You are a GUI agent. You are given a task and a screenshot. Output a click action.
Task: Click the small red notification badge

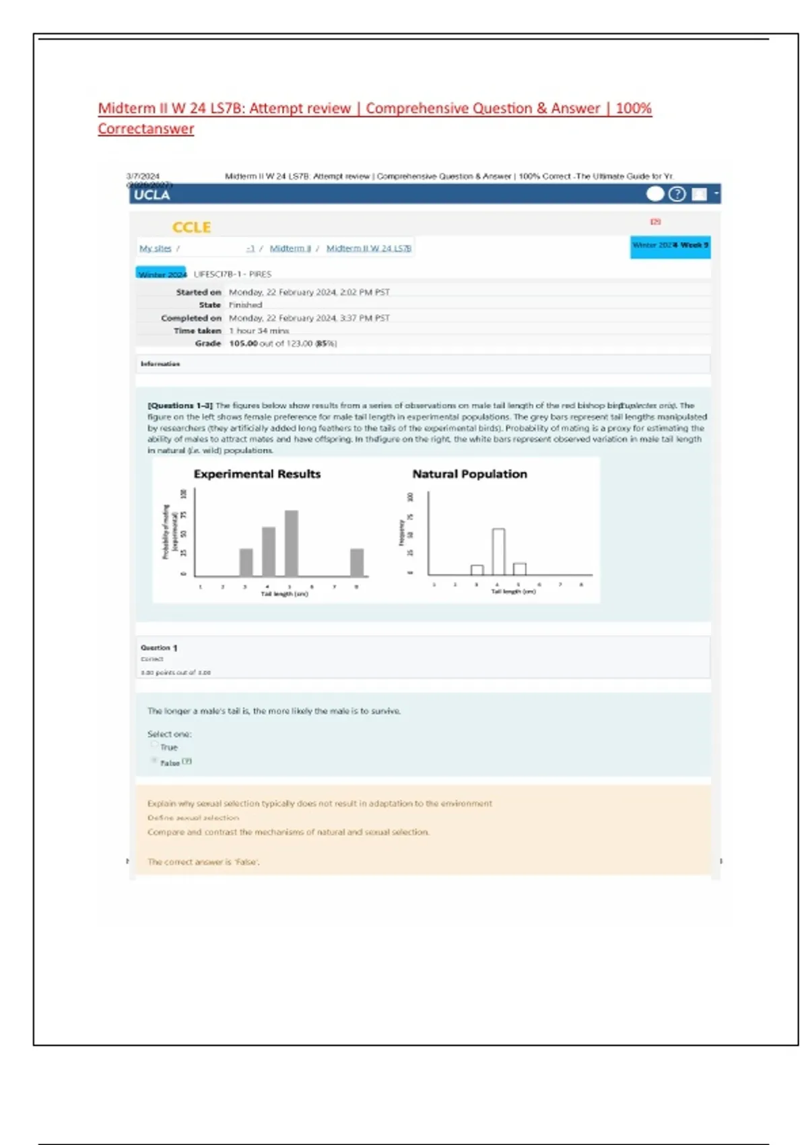[x=655, y=222]
